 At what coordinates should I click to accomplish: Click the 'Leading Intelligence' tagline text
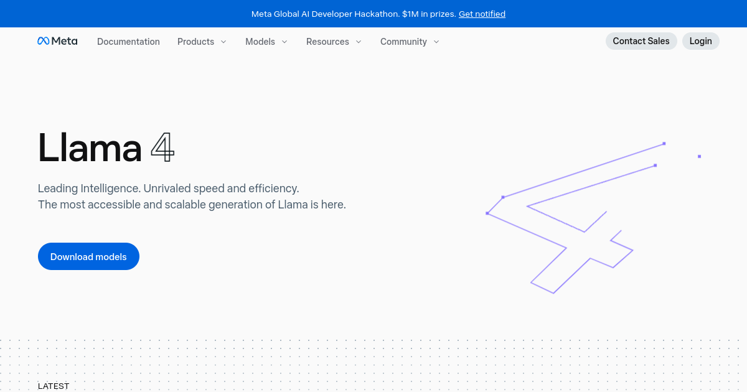point(169,188)
